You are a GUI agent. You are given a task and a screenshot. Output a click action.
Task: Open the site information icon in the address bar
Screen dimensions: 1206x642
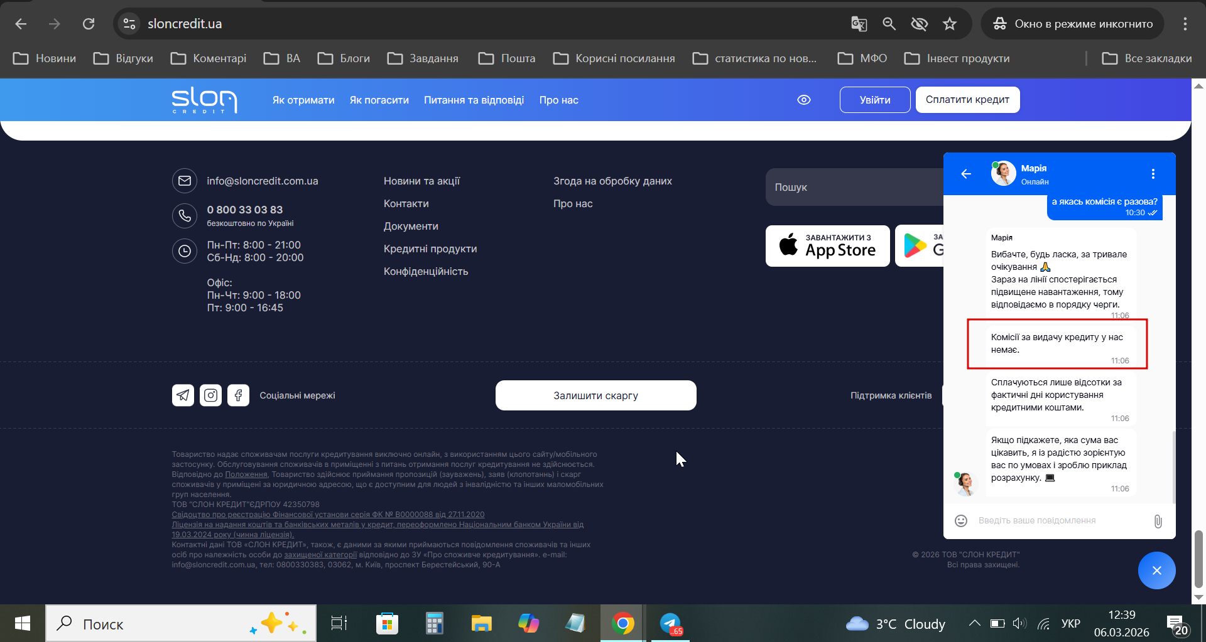click(x=129, y=24)
